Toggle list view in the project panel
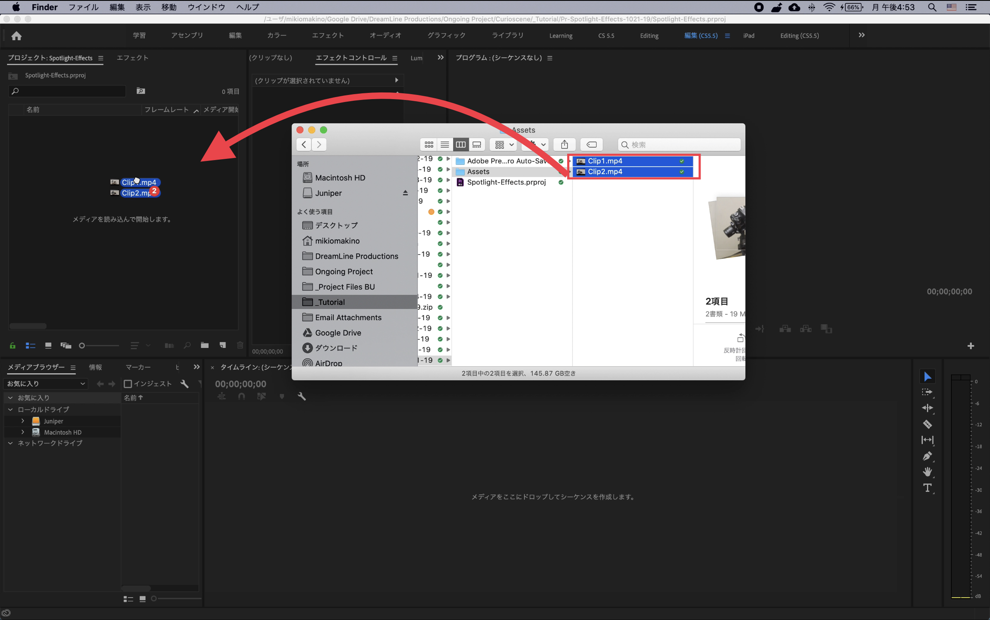Screen dimensions: 990x620 pos(30,345)
